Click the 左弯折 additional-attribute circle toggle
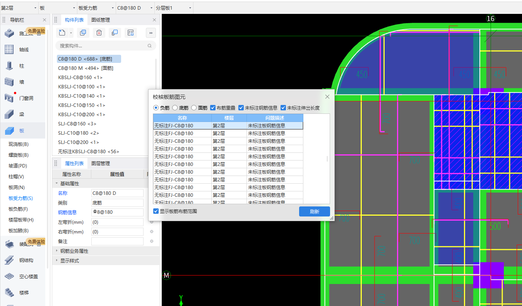This screenshot has width=522, height=306. (x=152, y=222)
